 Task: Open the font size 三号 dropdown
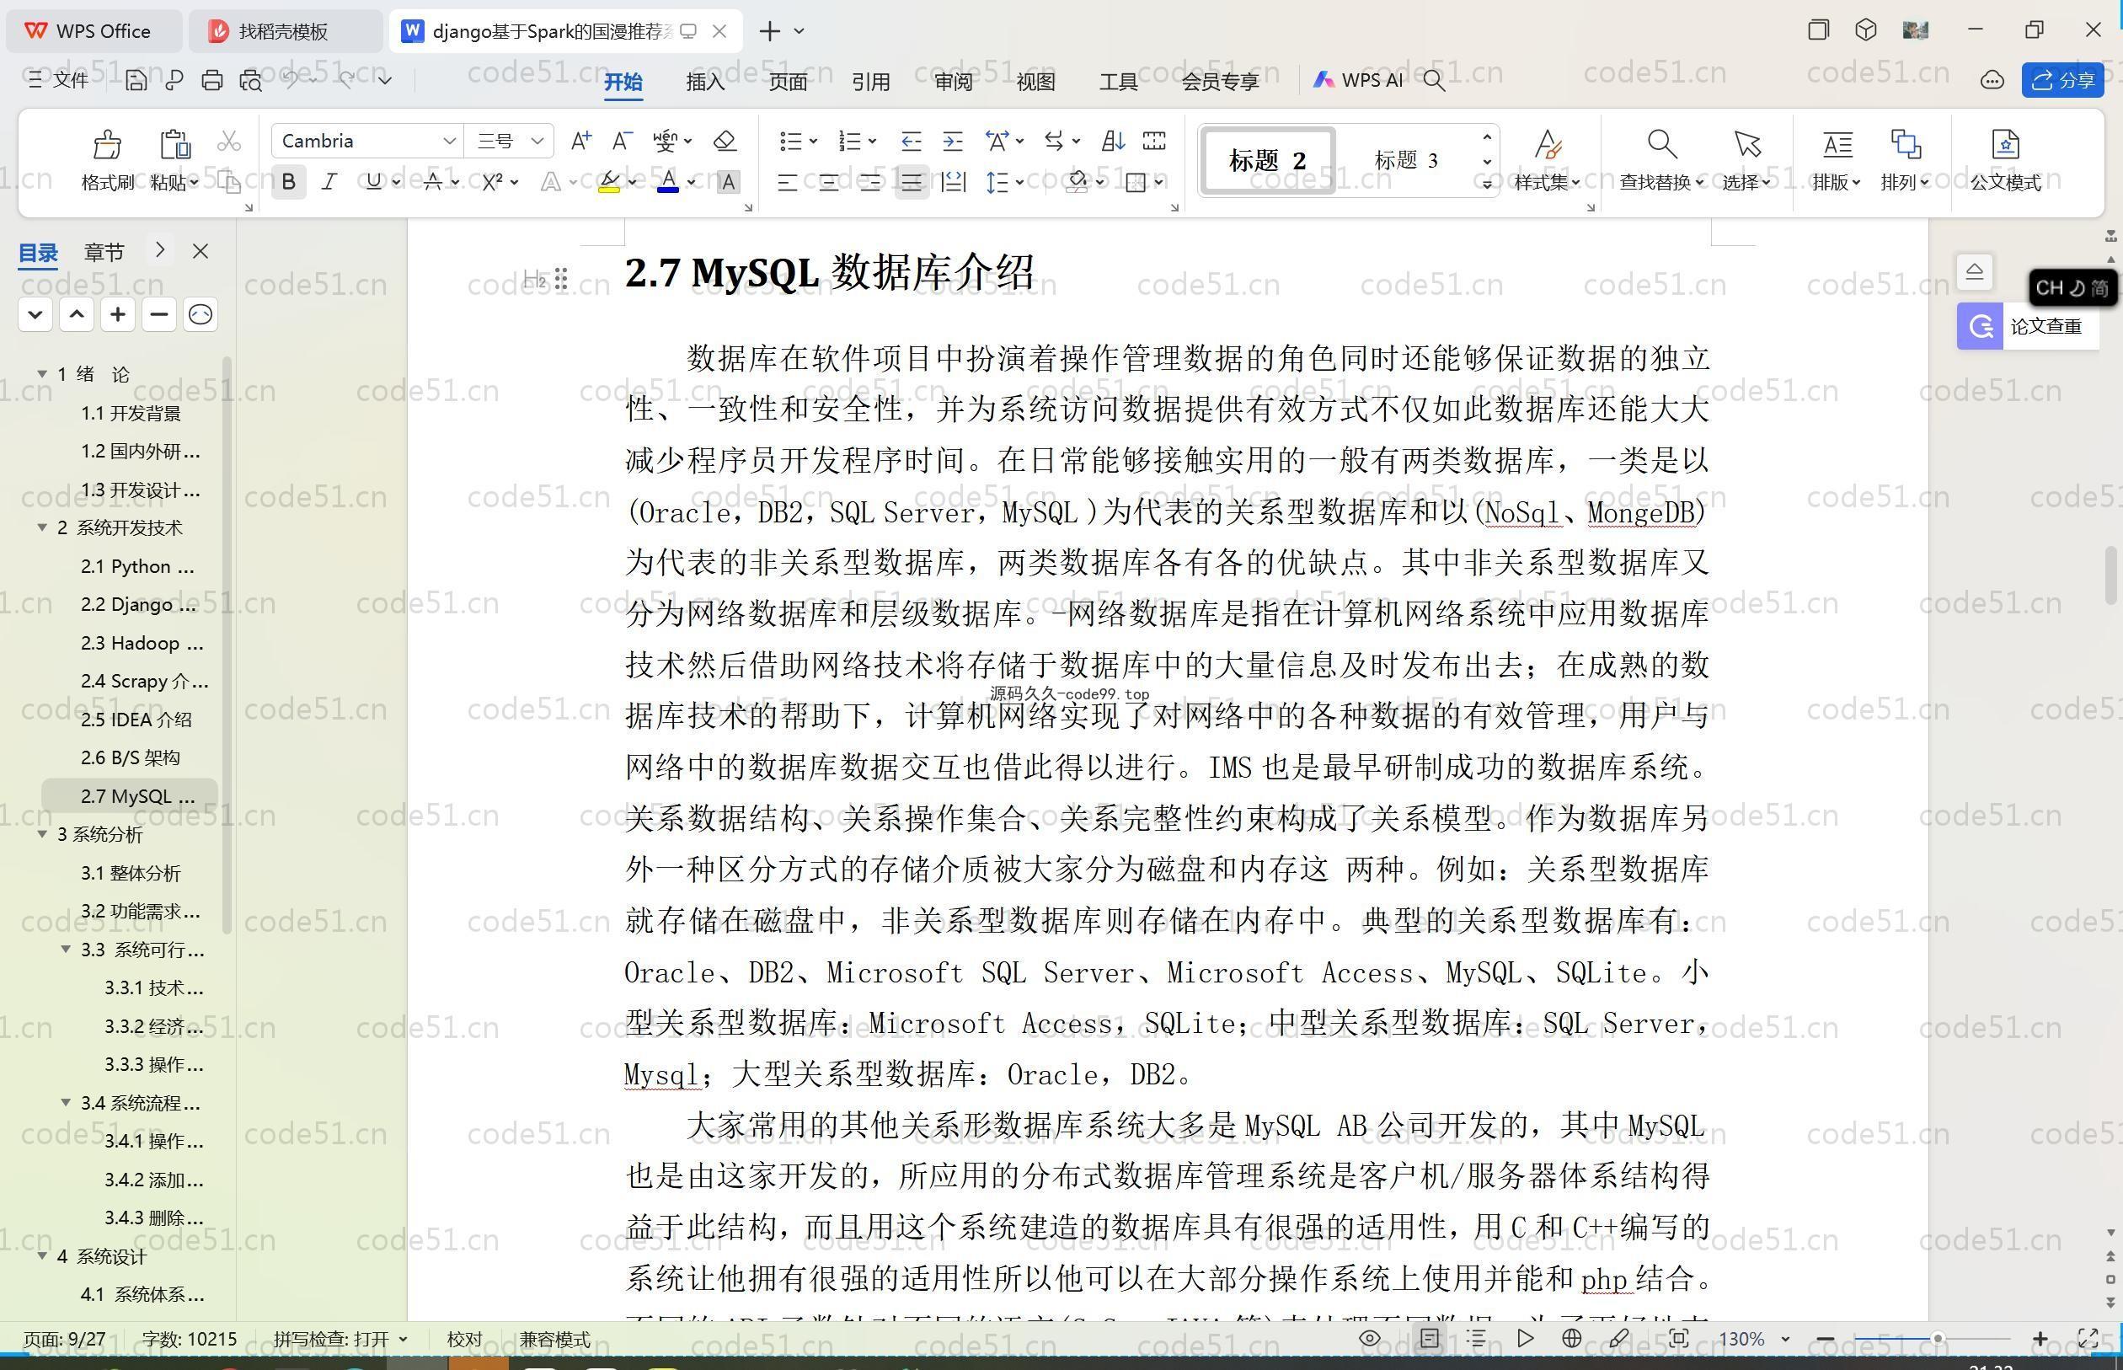pyautogui.click(x=537, y=141)
